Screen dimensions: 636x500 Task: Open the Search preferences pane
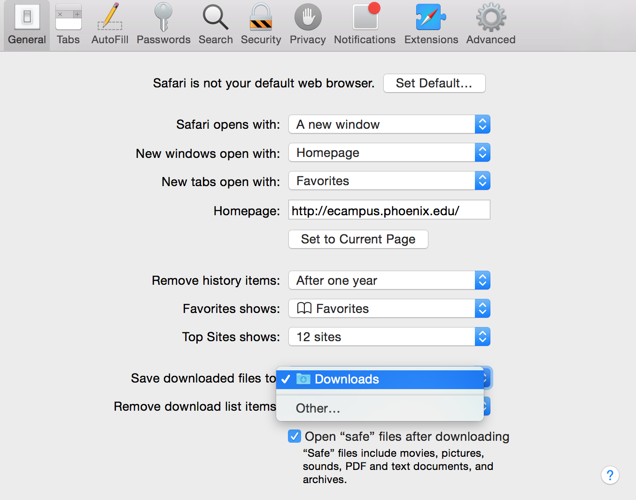coord(216,25)
